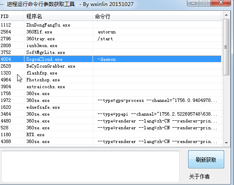234x185 pixels.
Task: Click the scrollbar up arrow
Action: click(x=226, y=15)
